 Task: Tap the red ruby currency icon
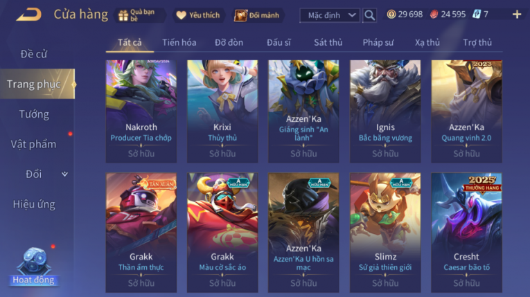tap(434, 15)
